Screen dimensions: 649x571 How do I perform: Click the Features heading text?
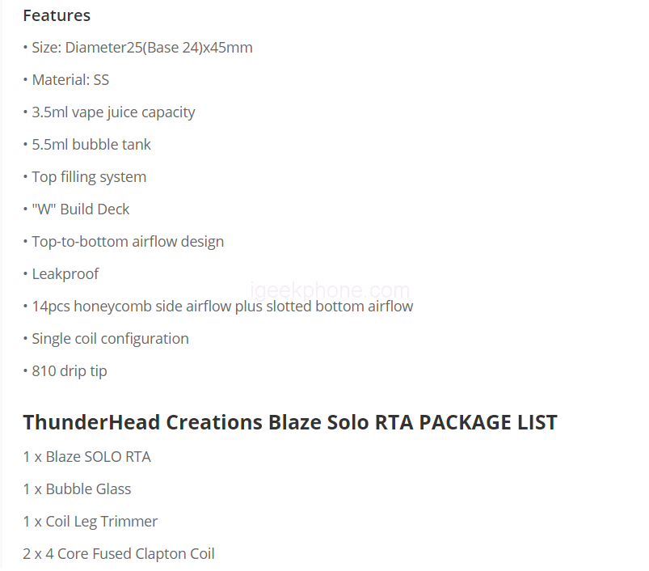(57, 15)
